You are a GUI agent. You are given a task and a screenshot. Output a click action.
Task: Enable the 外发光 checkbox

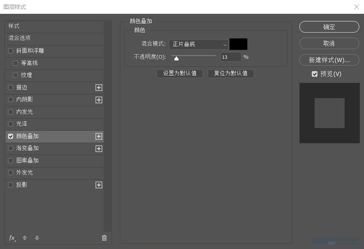tap(10, 172)
